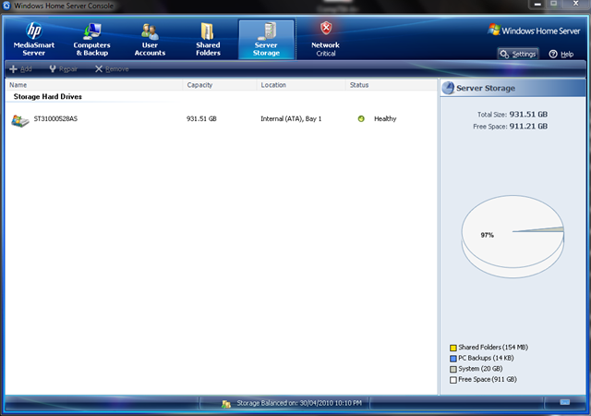Click the 97% pie chart label
This screenshot has height=416, width=591.
[x=487, y=235]
